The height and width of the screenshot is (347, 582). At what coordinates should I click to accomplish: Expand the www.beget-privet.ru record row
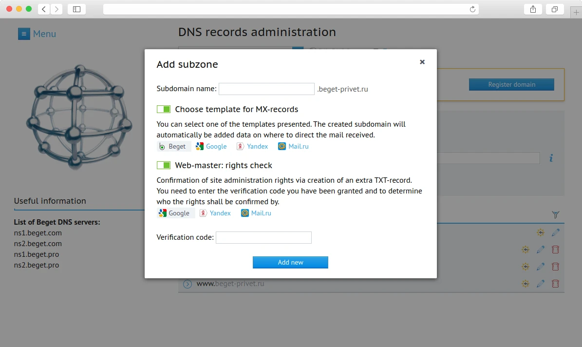point(188,284)
